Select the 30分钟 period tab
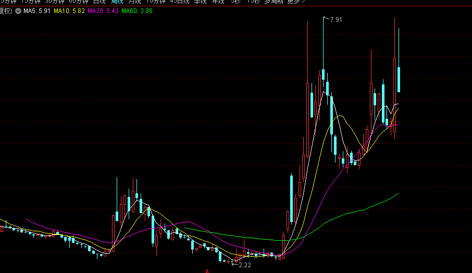The height and width of the screenshot is (273, 472). point(55,2)
